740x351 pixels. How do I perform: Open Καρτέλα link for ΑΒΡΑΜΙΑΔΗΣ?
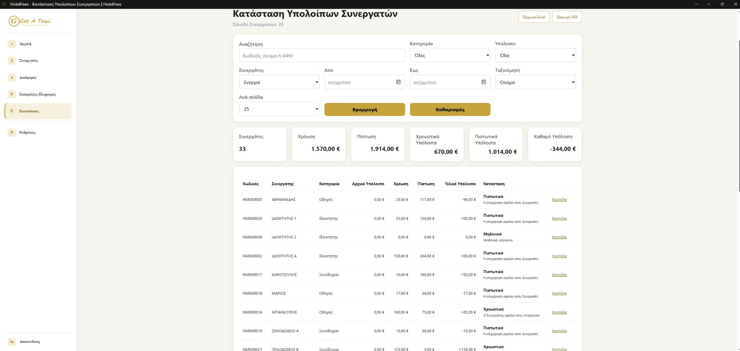click(559, 199)
